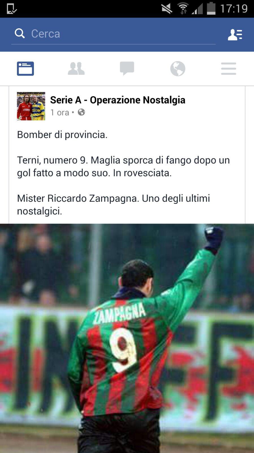Image resolution: width=254 pixels, height=453 pixels.
Task: Open the Messages chat bubble tab
Action: 127,69
